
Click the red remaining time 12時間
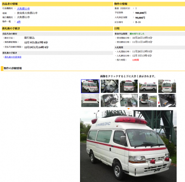click(136, 60)
